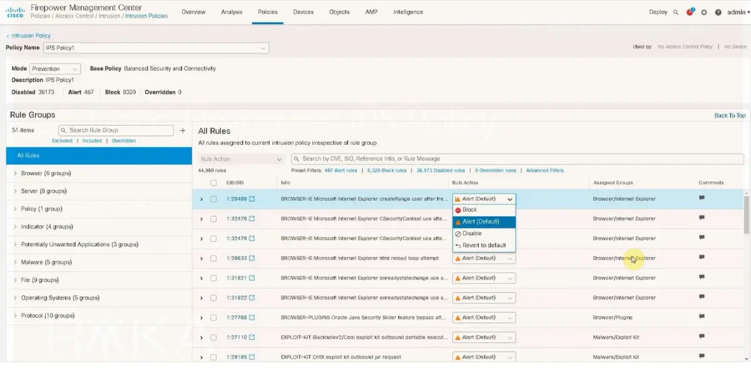Click the Search Rule Group field

[x=116, y=131]
